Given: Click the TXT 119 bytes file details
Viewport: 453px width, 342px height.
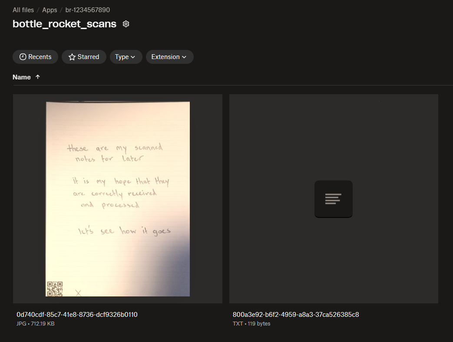Looking at the screenshot, I should point(251,324).
